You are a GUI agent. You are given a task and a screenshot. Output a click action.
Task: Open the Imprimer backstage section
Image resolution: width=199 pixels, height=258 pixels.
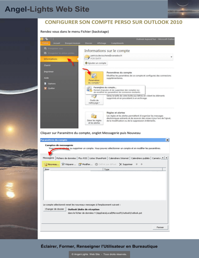coord(49,72)
